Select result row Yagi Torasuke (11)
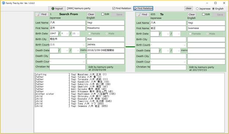This screenshot has height=134, width=229. [x=71, y=79]
